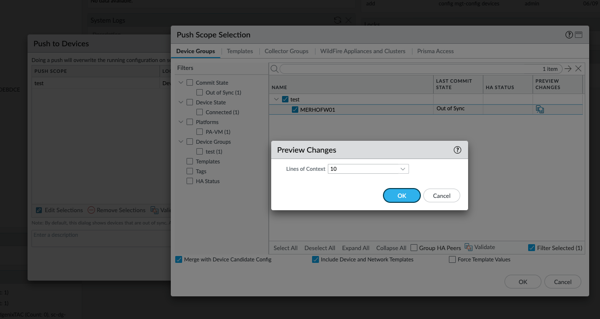Confirm Preview Changes with OK
This screenshot has width=600, height=319.
point(402,195)
